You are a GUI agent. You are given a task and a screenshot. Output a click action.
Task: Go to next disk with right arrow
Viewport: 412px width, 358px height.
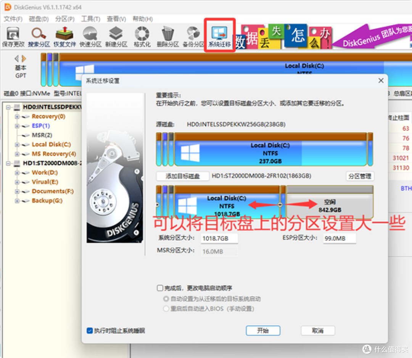coord(24,58)
